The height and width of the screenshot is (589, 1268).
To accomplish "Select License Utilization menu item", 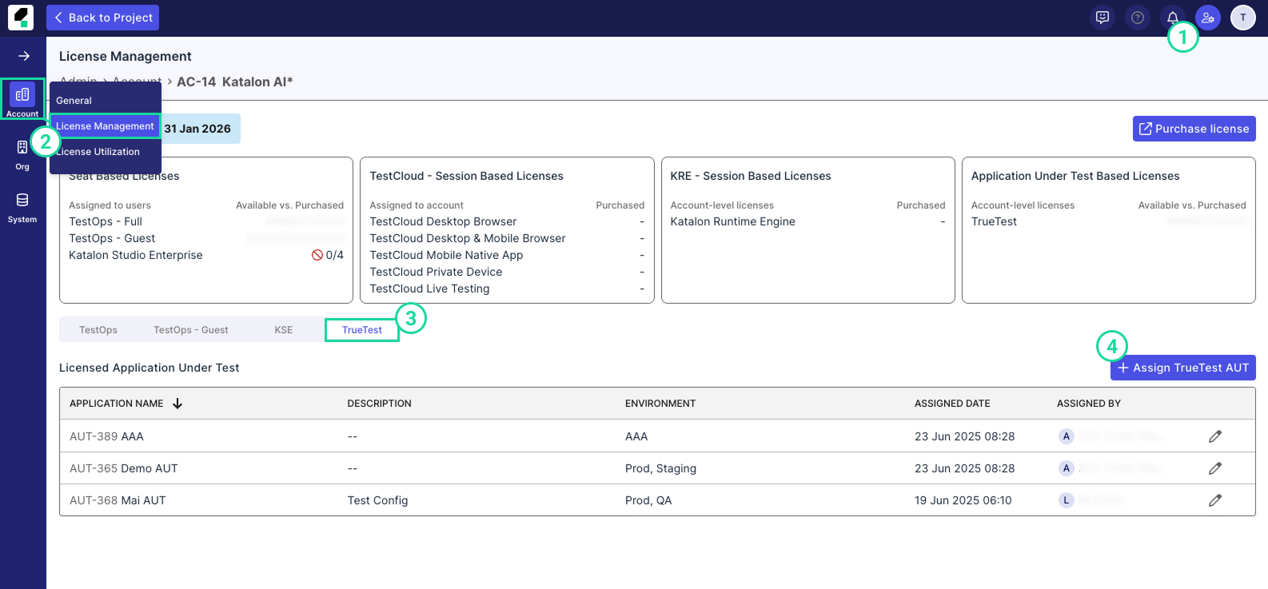I will pos(105,152).
